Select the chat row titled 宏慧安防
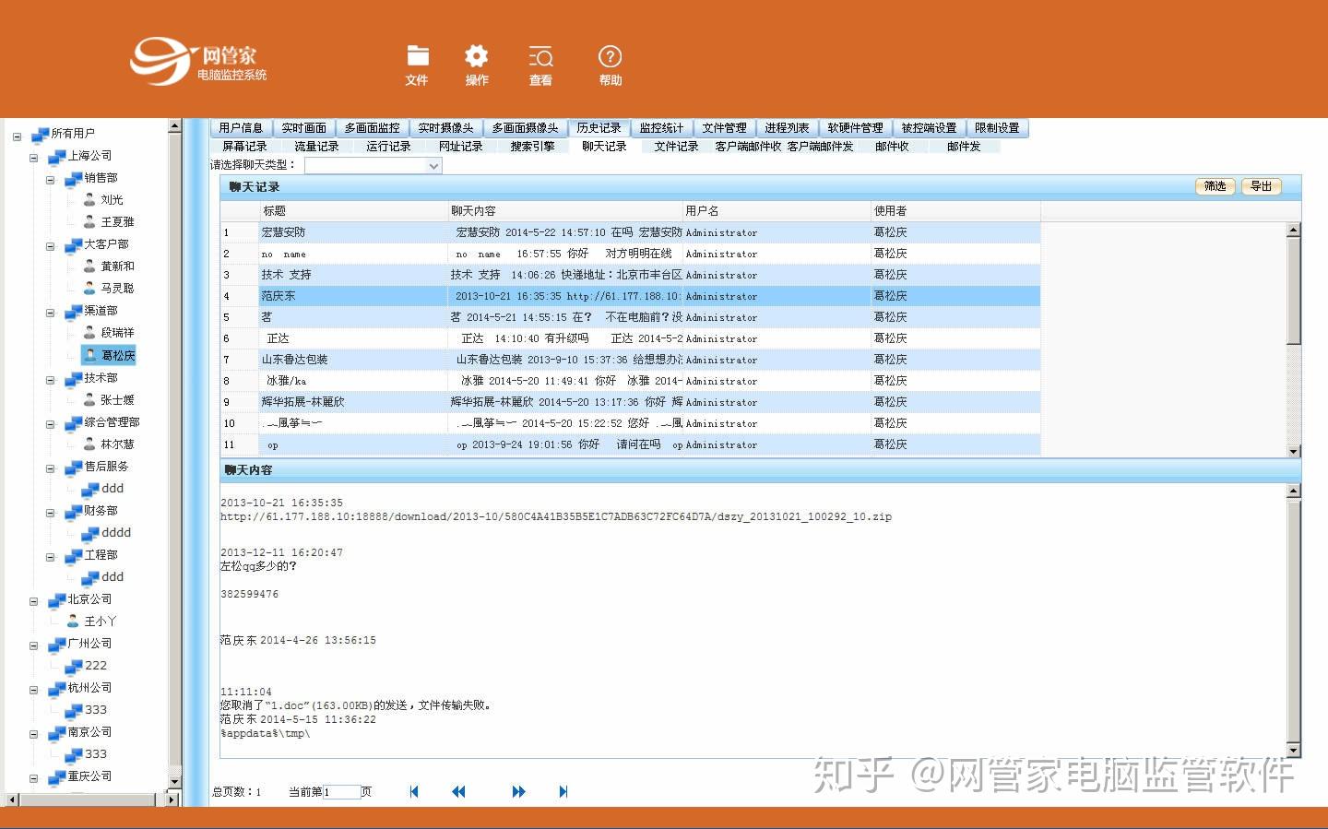The height and width of the screenshot is (829, 1328). (x=630, y=232)
